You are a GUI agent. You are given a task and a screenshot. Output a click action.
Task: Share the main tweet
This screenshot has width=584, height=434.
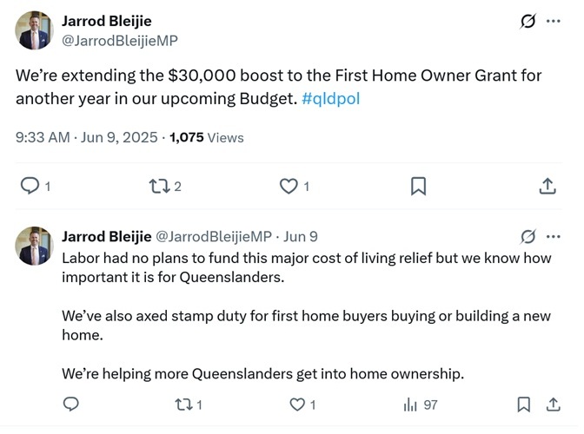click(x=547, y=186)
